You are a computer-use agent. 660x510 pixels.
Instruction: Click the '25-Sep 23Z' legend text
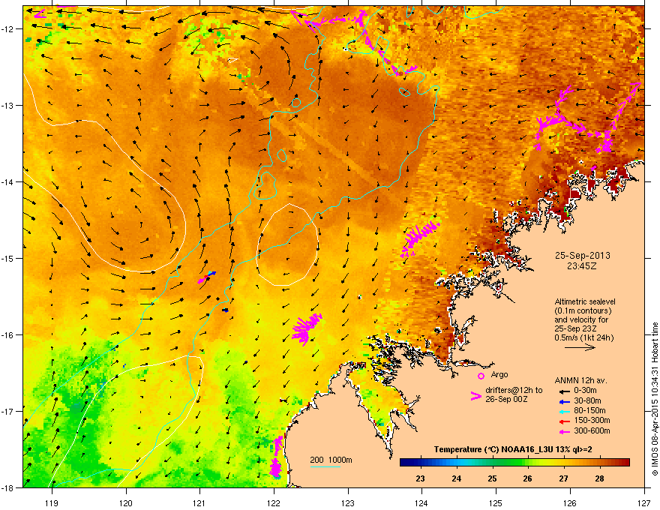point(575,328)
